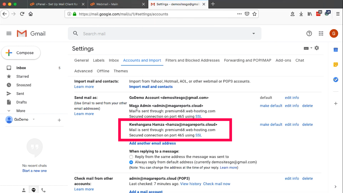Open Hangouts contacts icon
The width and height of the screenshot is (343, 193).
coord(24,190)
